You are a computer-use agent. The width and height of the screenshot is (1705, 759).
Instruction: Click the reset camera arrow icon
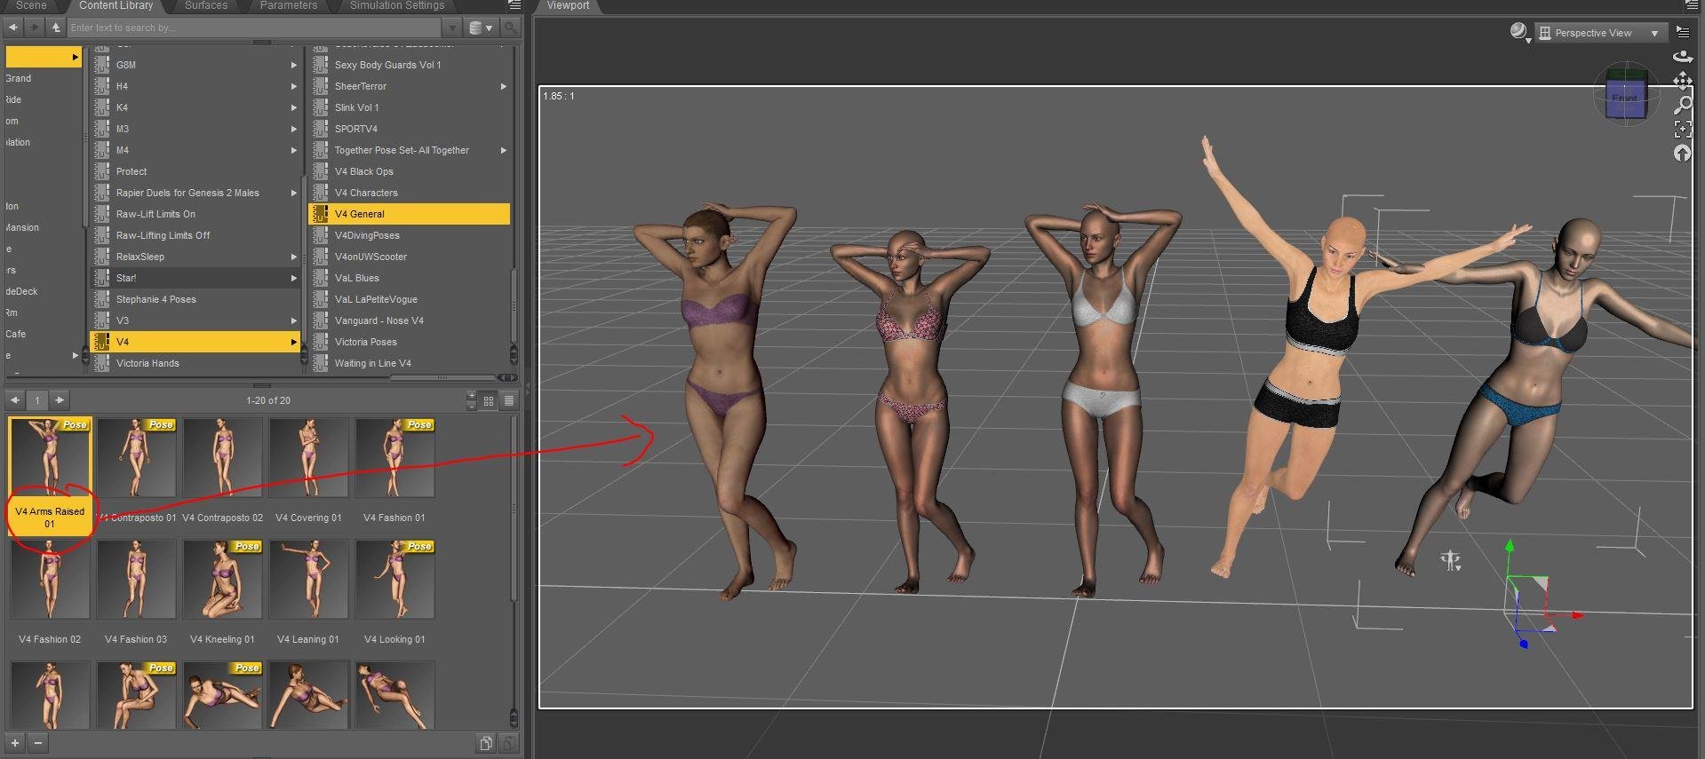[1683, 154]
